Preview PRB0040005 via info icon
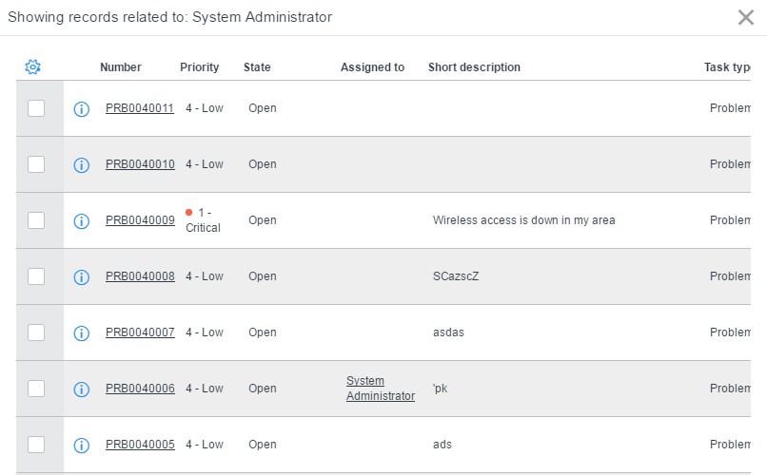The width and height of the screenshot is (767, 475). click(81, 446)
